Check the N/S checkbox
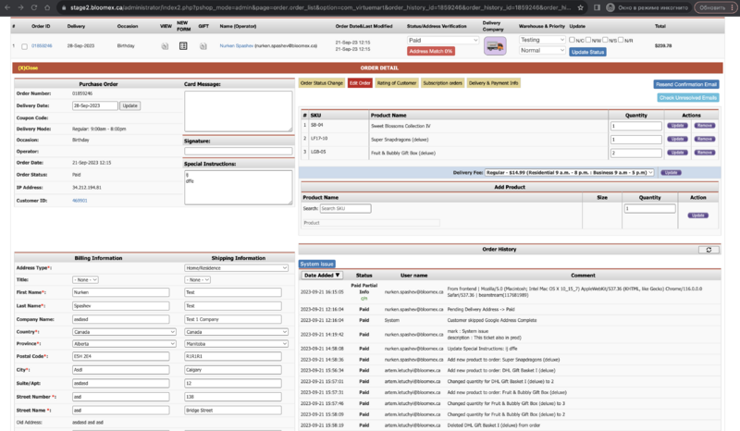 tap(605, 40)
